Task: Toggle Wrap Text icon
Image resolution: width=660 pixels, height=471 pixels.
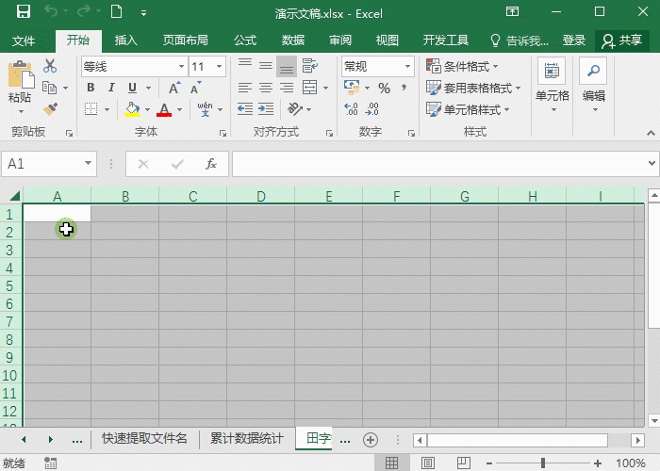Action: tap(310, 66)
